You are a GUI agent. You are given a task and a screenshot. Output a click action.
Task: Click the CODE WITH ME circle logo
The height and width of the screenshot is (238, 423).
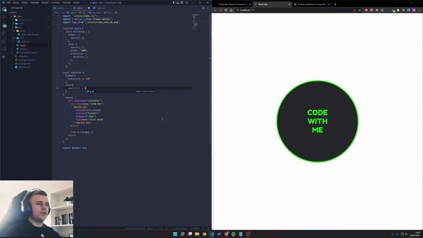coord(317,122)
